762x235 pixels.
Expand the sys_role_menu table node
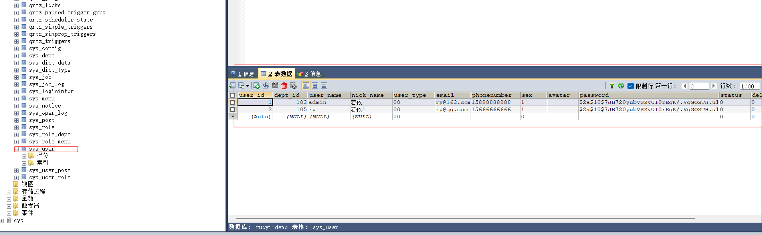(17, 142)
